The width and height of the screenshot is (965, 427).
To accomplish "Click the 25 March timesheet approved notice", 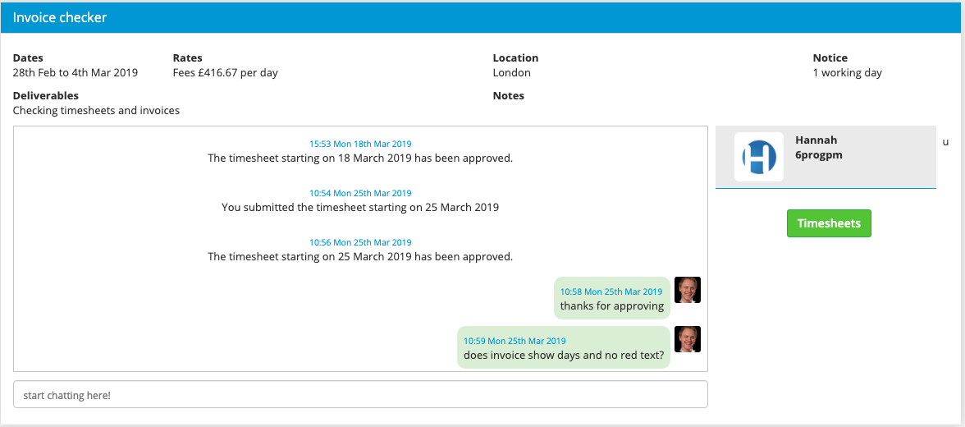I will click(360, 257).
